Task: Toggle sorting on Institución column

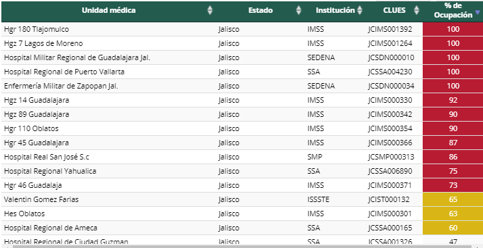Action: click(360, 10)
